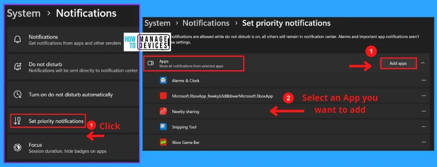Screen dimensions: 437x167
Task: Select the Alarms & Clock text
Action: coord(186,80)
